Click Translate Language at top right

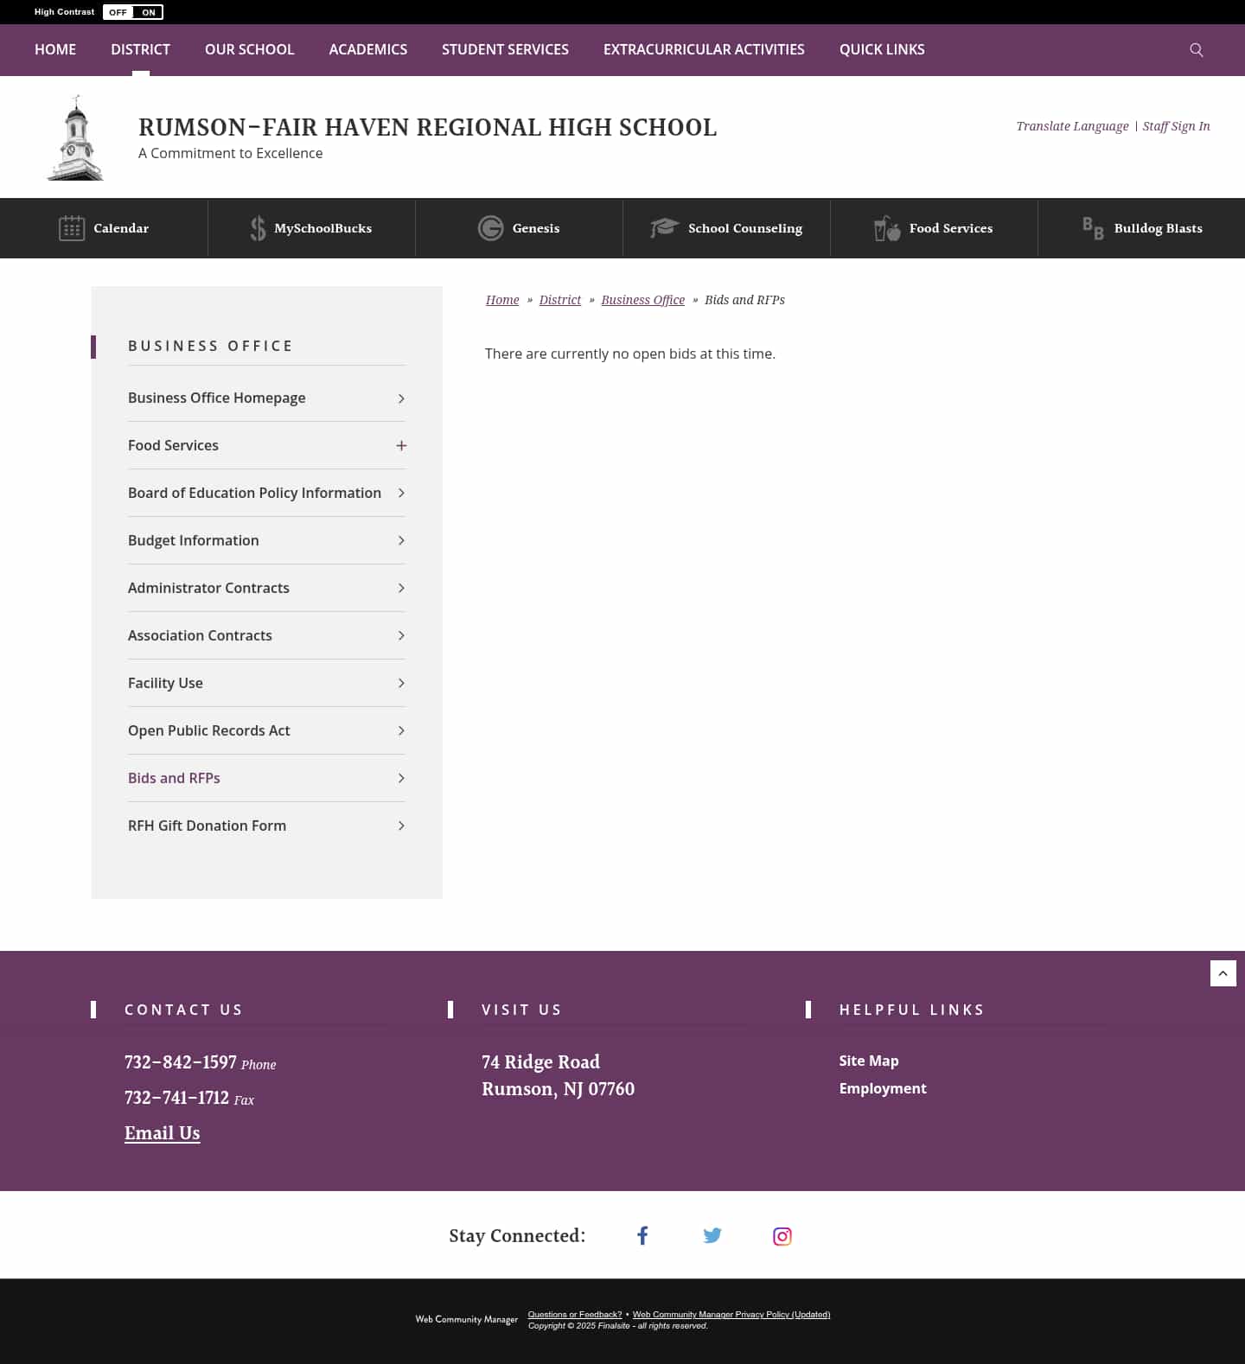click(x=1072, y=126)
